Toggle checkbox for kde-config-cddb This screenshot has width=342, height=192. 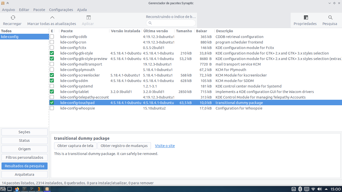[52, 37]
